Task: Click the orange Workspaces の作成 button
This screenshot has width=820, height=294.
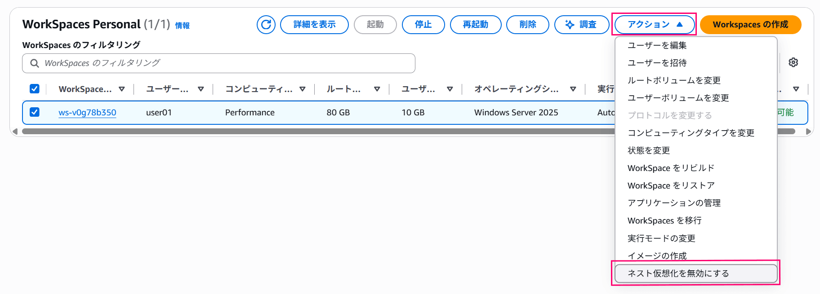Action: tap(750, 24)
